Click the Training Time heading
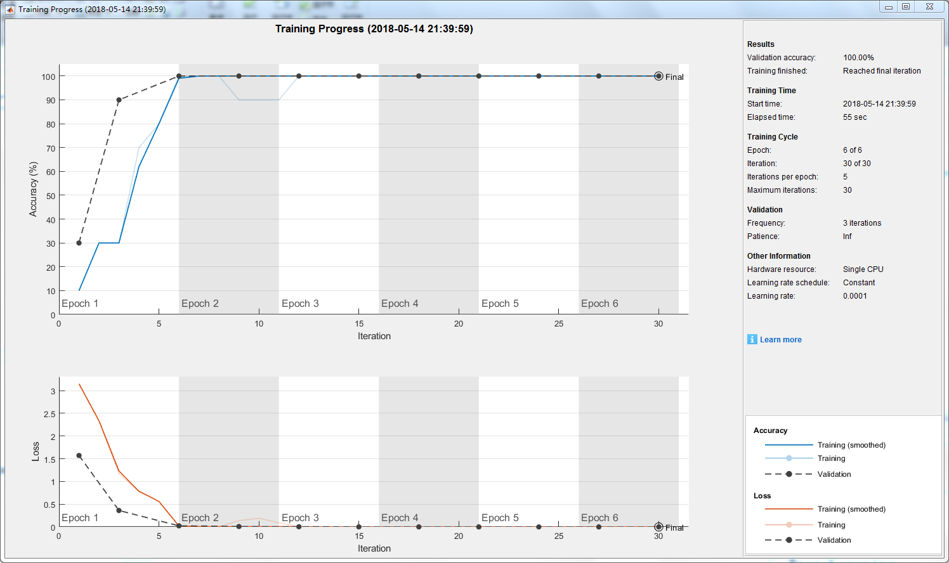Image resolution: width=949 pixels, height=563 pixels. (771, 91)
